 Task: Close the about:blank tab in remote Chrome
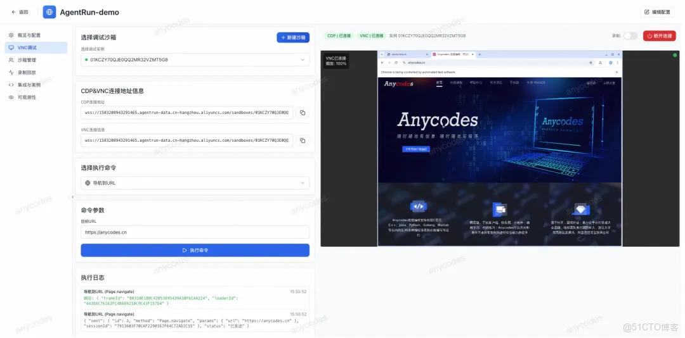pyautogui.click(x=427, y=54)
